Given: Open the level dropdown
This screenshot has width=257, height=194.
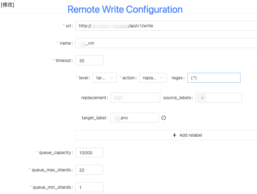Looking at the screenshot, I should [x=105, y=78].
